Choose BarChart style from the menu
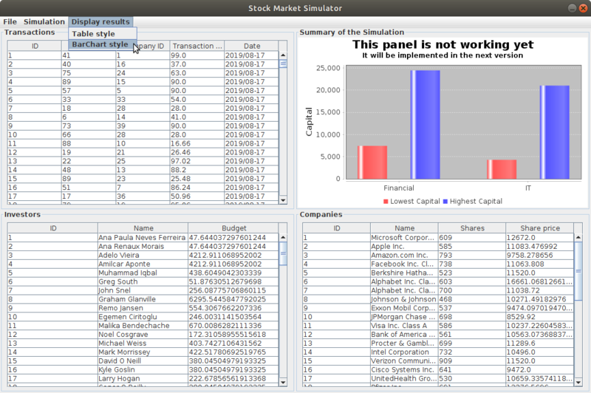The width and height of the screenshot is (591, 393). point(100,44)
